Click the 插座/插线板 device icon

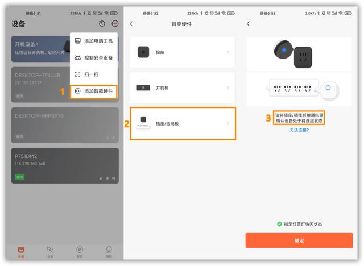tap(143, 122)
